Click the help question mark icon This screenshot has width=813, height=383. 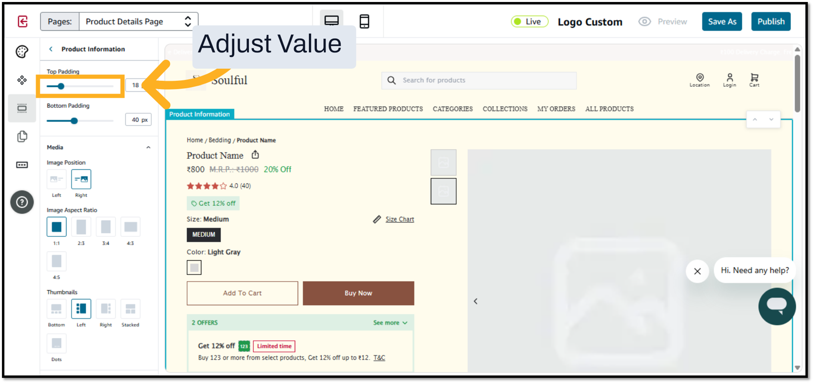point(22,202)
